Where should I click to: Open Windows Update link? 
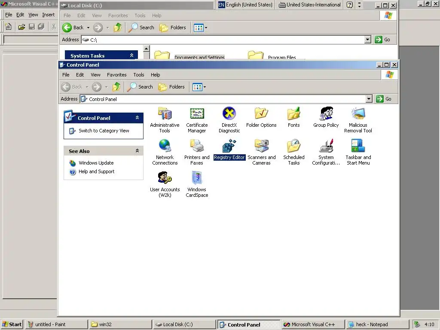click(x=96, y=163)
